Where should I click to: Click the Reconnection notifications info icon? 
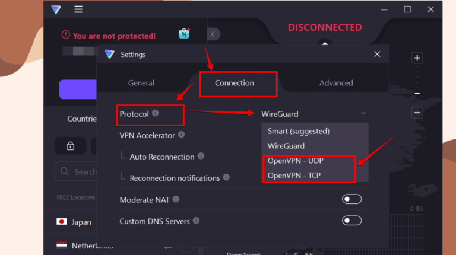(x=226, y=177)
